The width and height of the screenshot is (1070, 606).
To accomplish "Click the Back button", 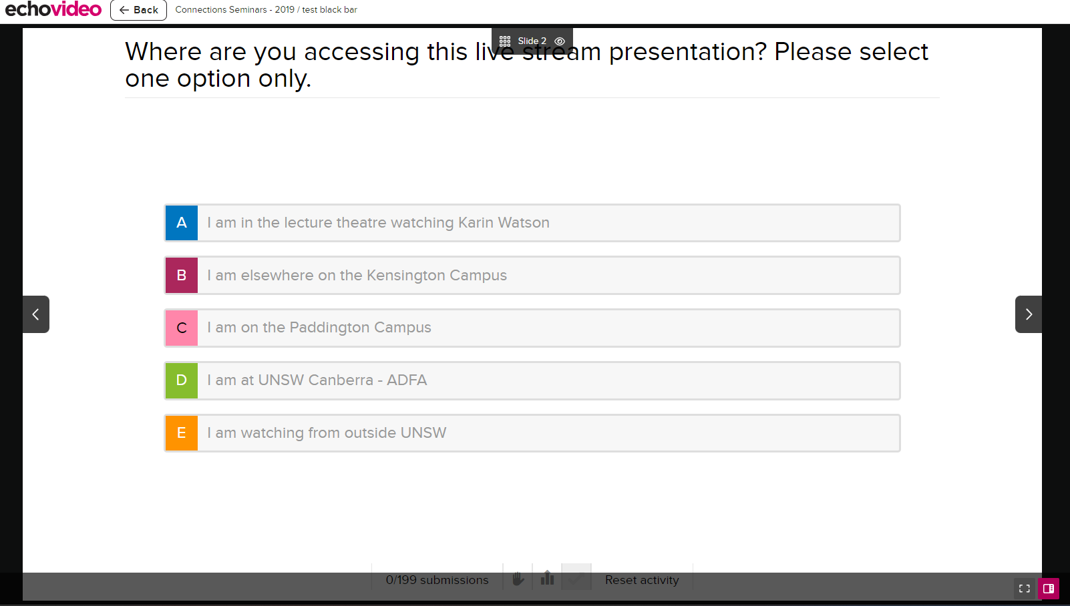I will tap(138, 10).
